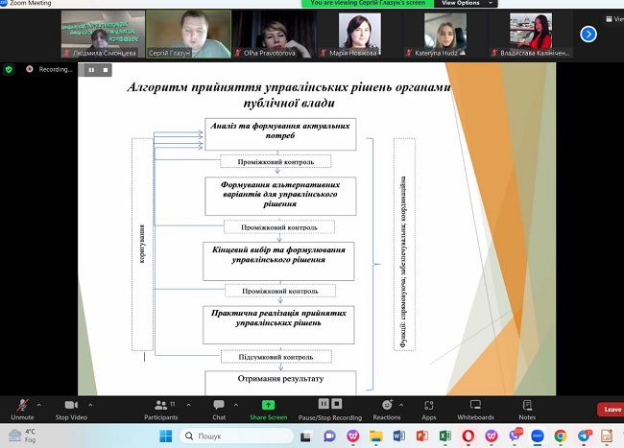The width and height of the screenshot is (624, 448).
Task: Open Excel from the taskbar
Action: click(x=444, y=436)
